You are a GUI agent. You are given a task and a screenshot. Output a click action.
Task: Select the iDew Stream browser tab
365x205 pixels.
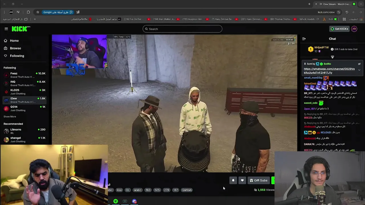[335, 4]
